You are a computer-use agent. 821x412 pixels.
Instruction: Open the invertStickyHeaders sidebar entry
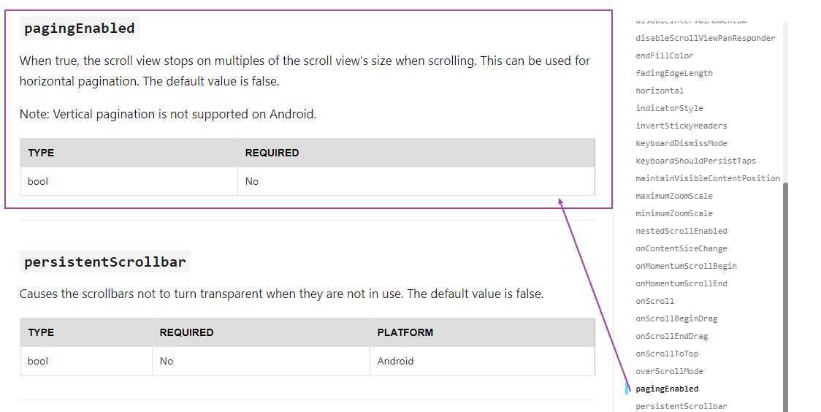681,126
